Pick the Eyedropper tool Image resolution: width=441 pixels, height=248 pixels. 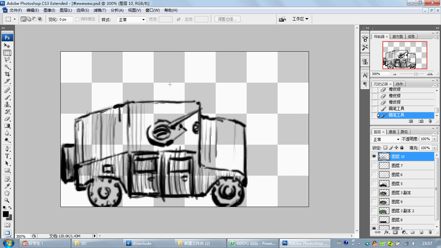coord(7,186)
